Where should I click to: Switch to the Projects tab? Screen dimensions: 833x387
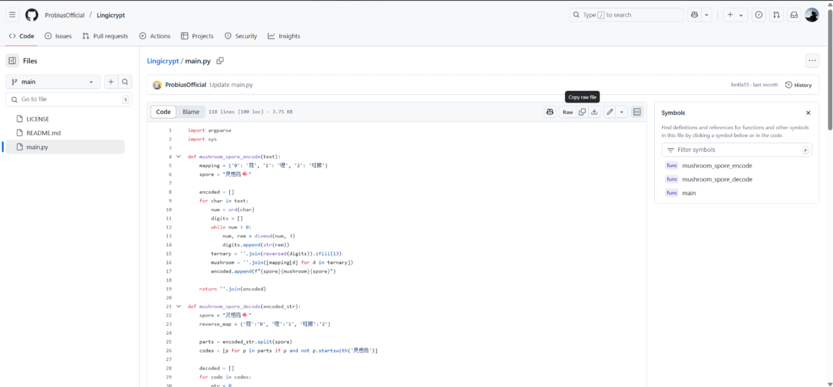(x=197, y=36)
